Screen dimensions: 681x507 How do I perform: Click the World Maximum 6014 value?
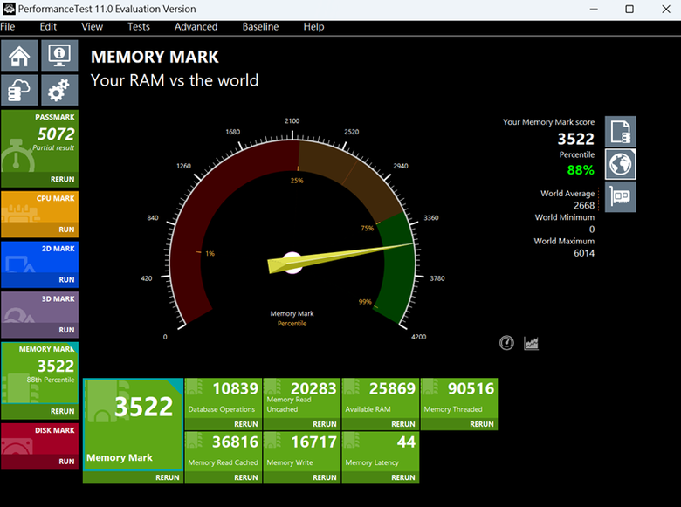tap(584, 253)
